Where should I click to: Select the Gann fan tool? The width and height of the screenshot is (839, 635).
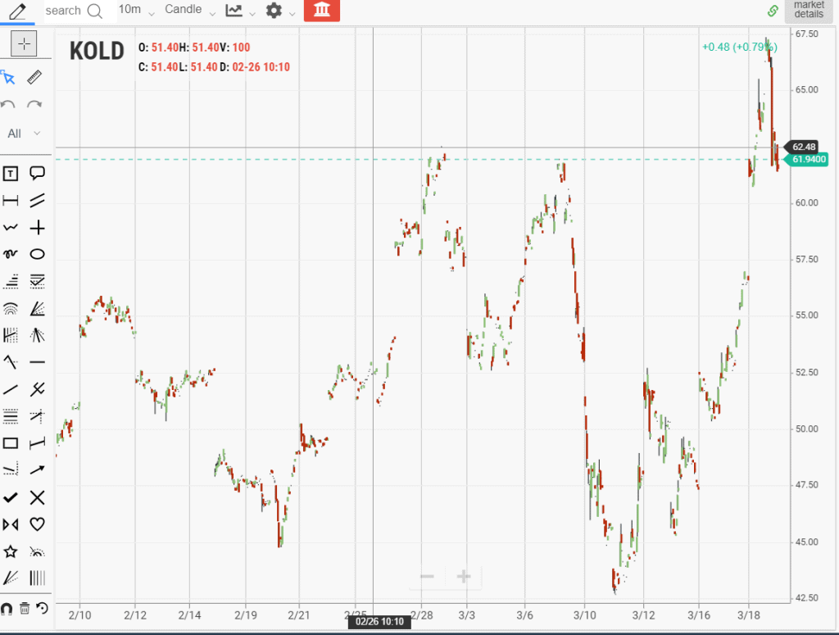tap(37, 335)
